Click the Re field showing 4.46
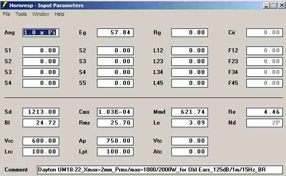The width and height of the screenshot is (286, 176). (264, 112)
